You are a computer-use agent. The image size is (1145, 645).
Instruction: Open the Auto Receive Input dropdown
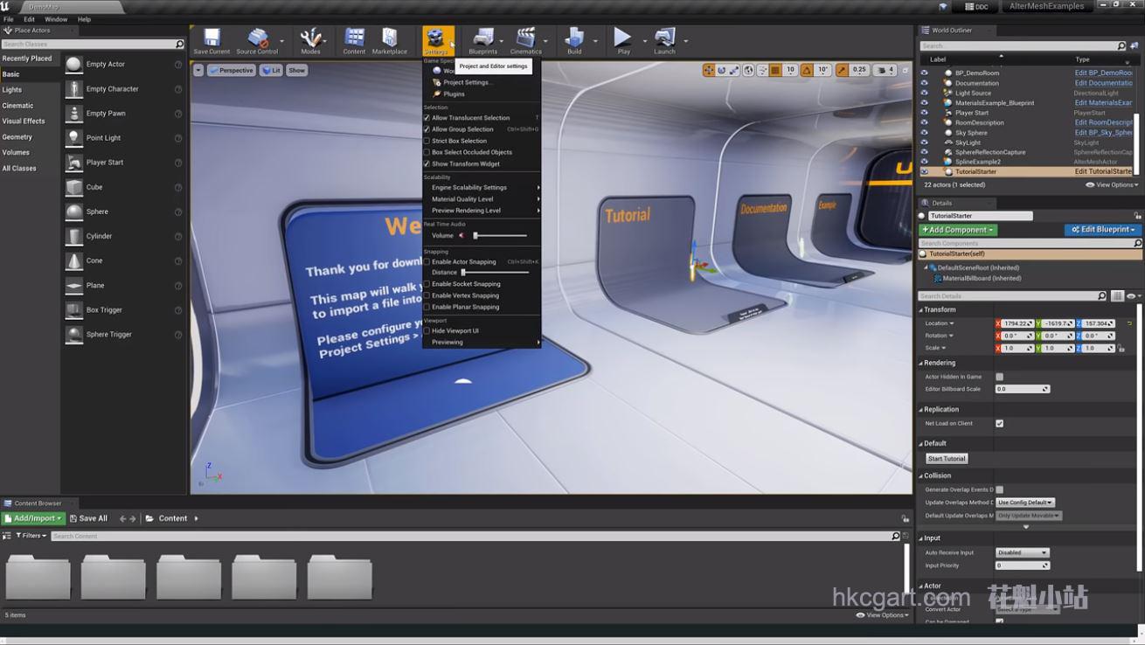pos(1022,552)
